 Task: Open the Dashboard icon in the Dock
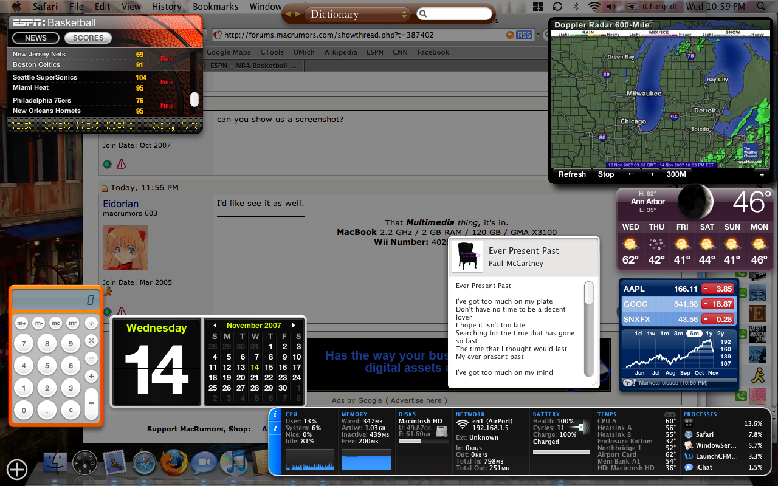(x=85, y=464)
